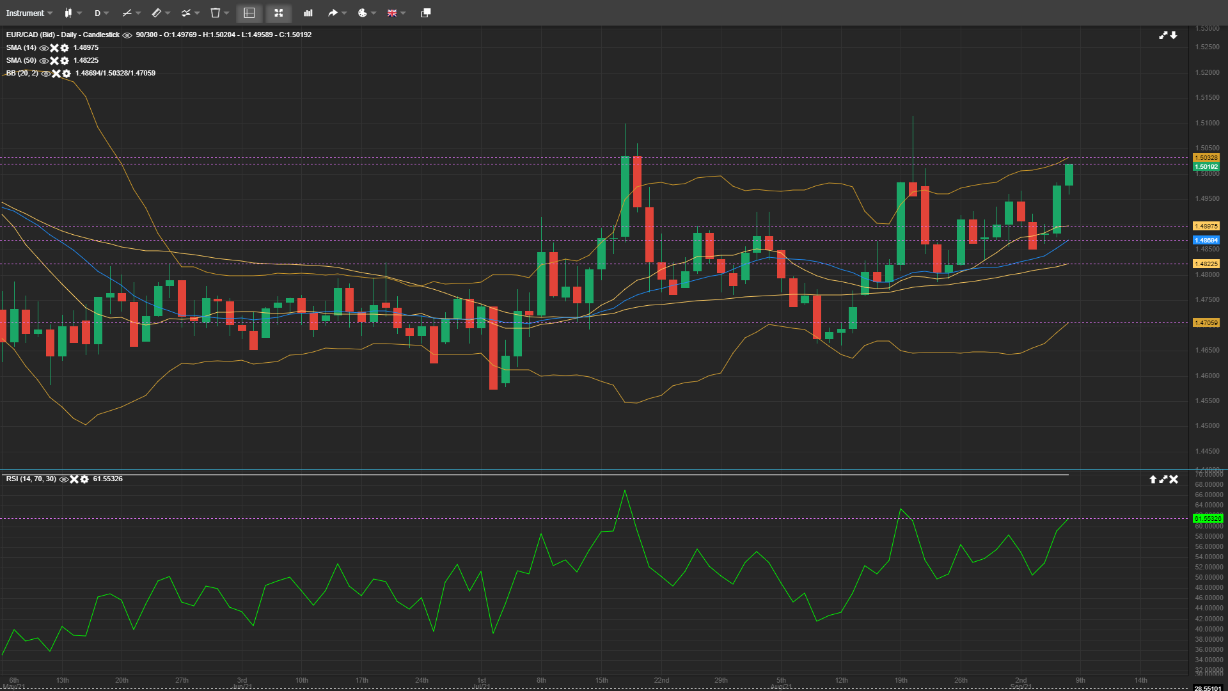Expand the chart type dropdown arrow
1228x691 pixels.
(x=79, y=13)
